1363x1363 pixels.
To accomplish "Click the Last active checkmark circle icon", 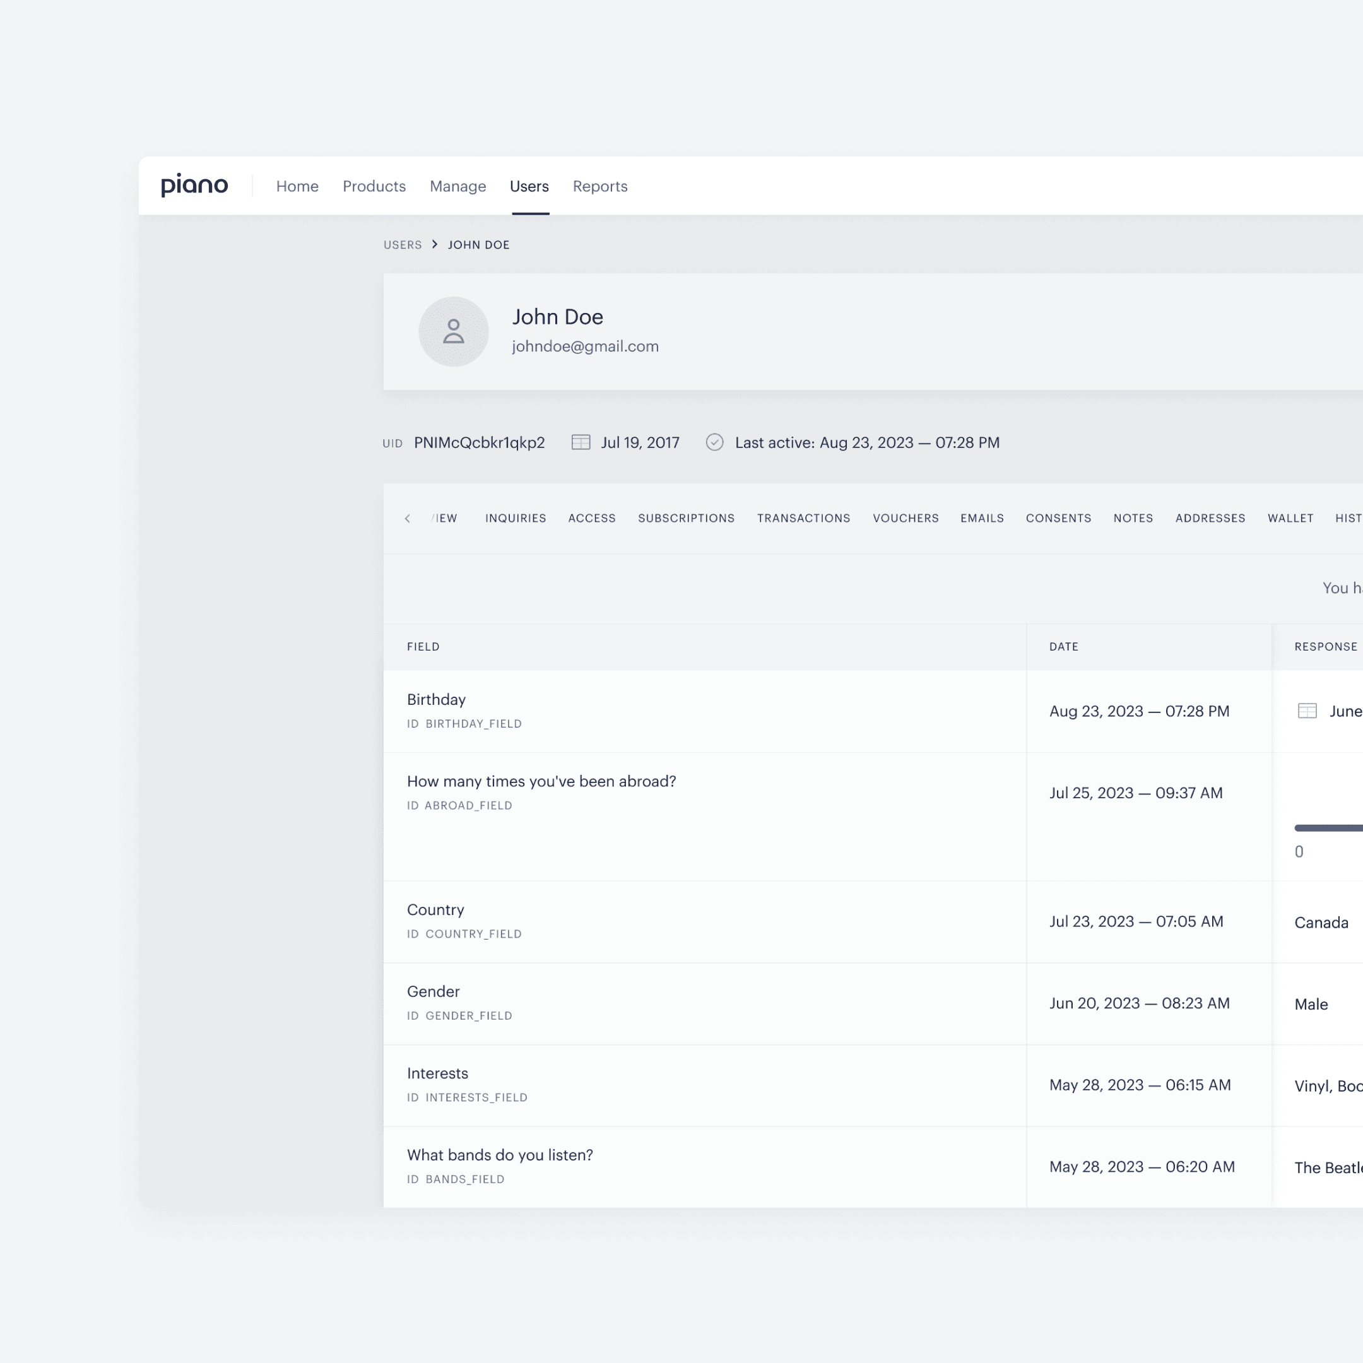I will point(715,442).
